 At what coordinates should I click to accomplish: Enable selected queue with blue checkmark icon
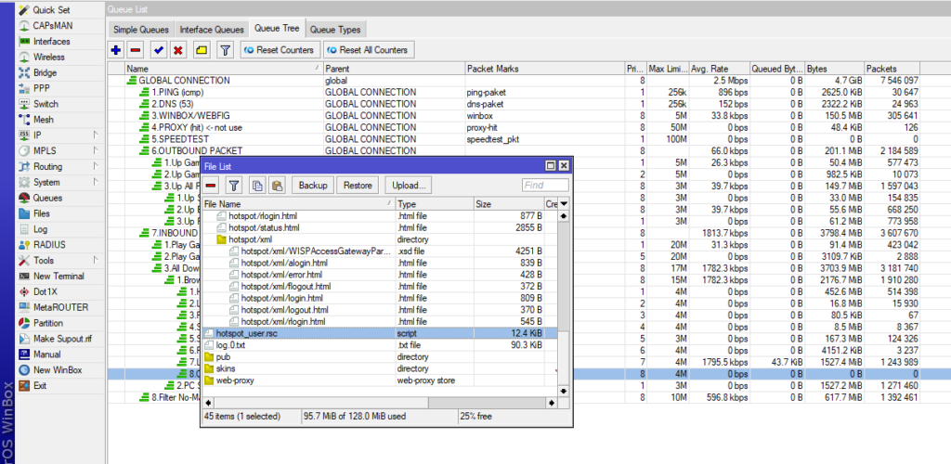tap(158, 49)
